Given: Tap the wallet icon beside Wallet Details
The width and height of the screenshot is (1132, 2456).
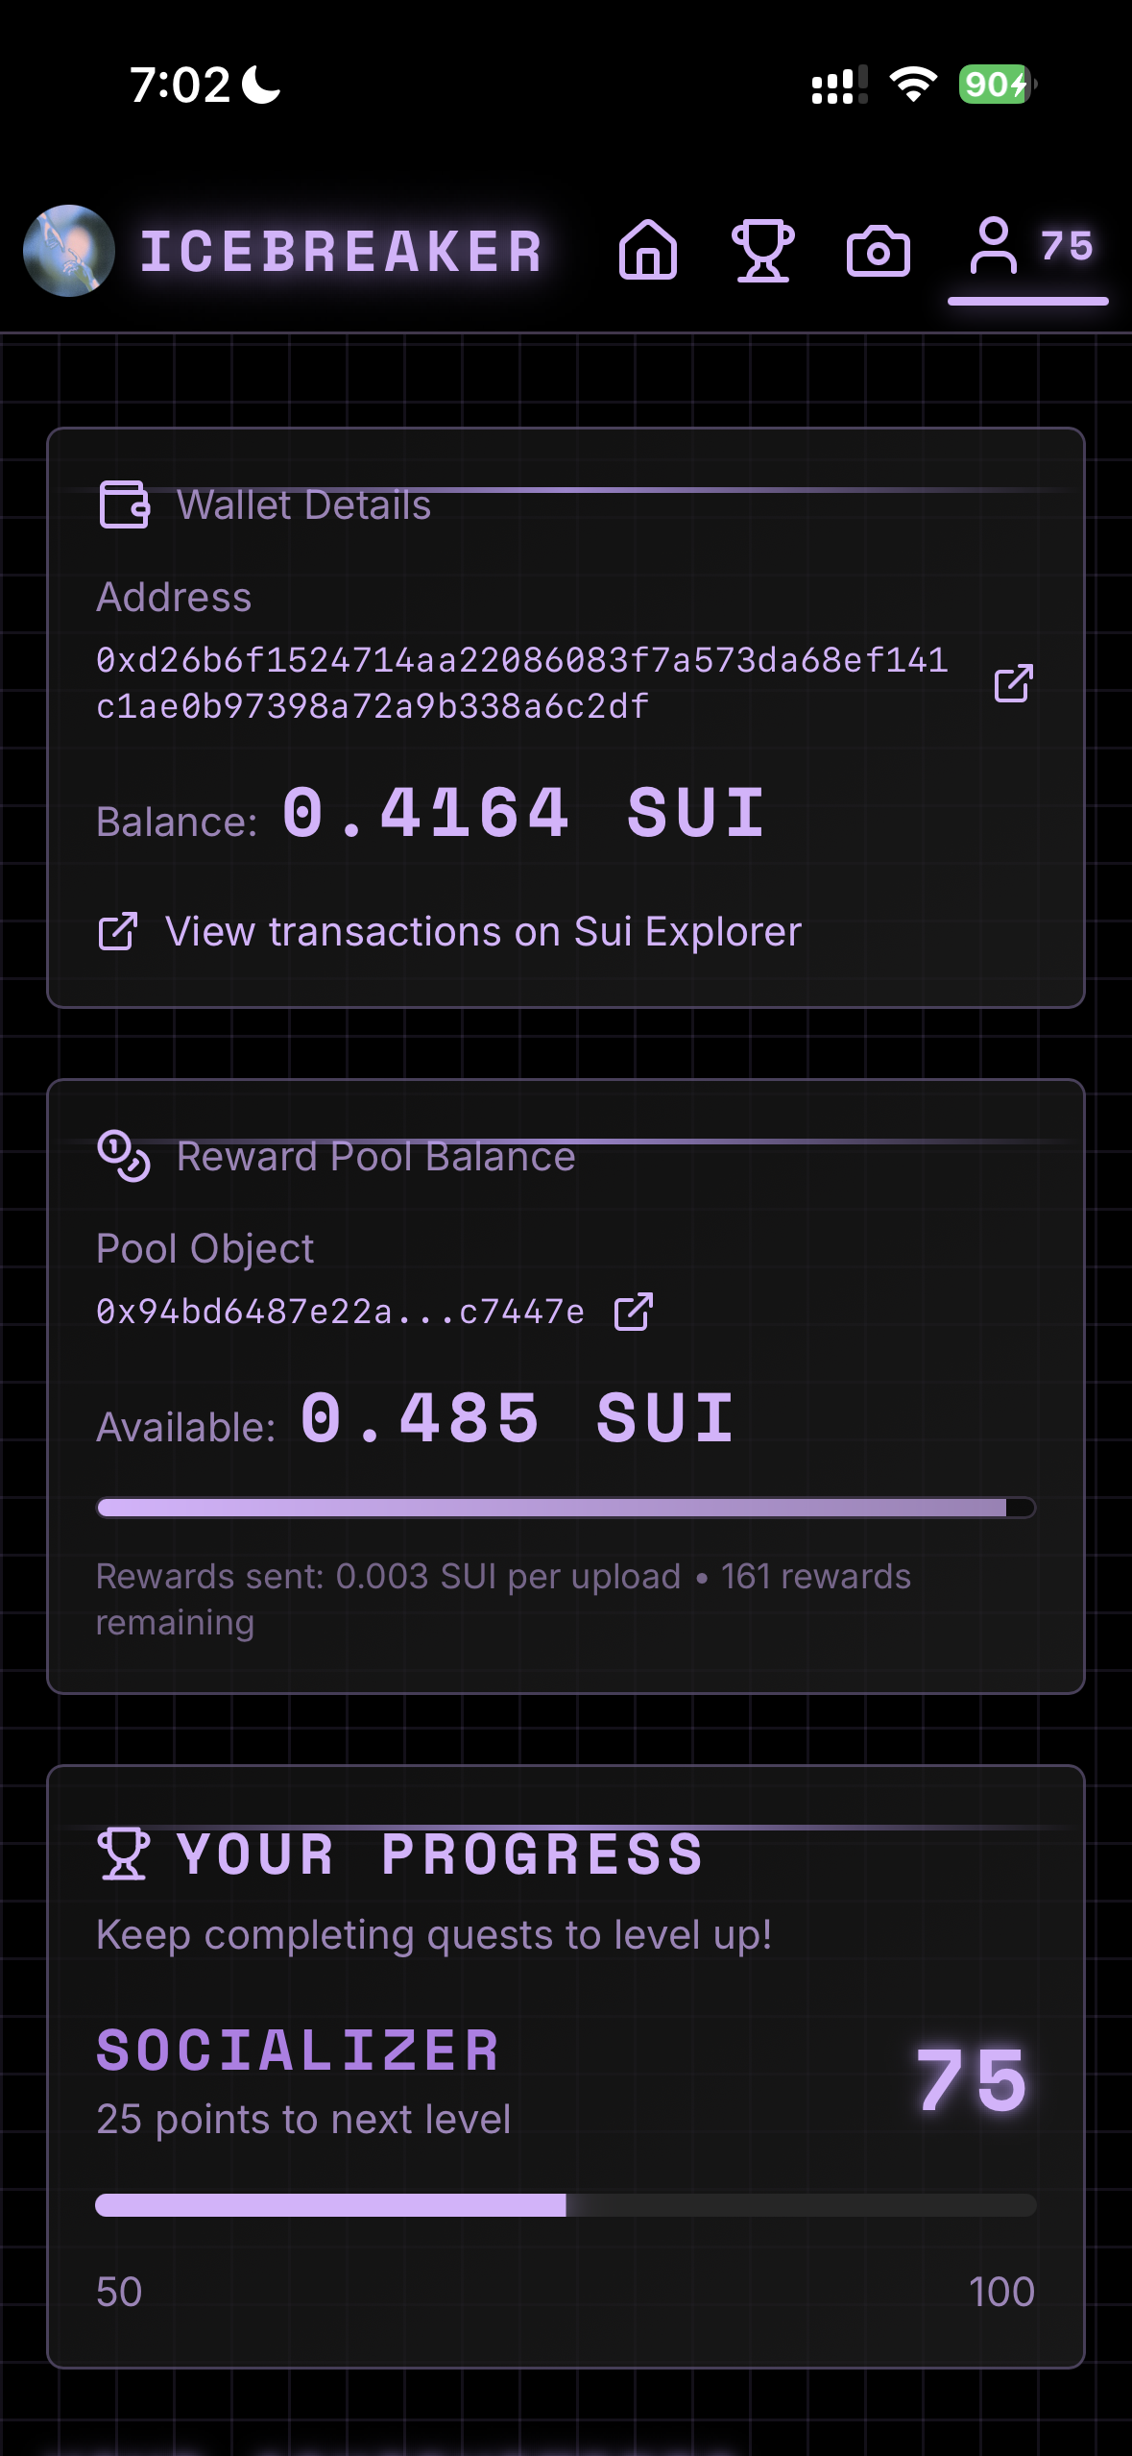Looking at the screenshot, I should (x=124, y=504).
